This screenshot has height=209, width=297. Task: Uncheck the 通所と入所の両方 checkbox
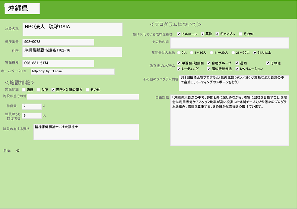(x=53, y=90)
